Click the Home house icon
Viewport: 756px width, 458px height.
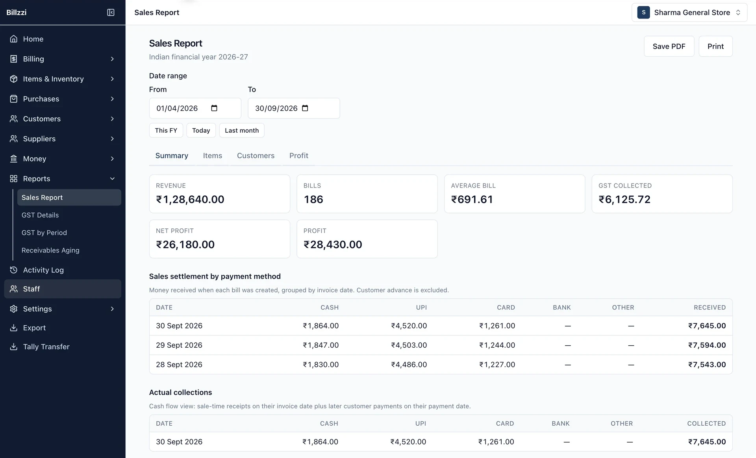point(14,39)
